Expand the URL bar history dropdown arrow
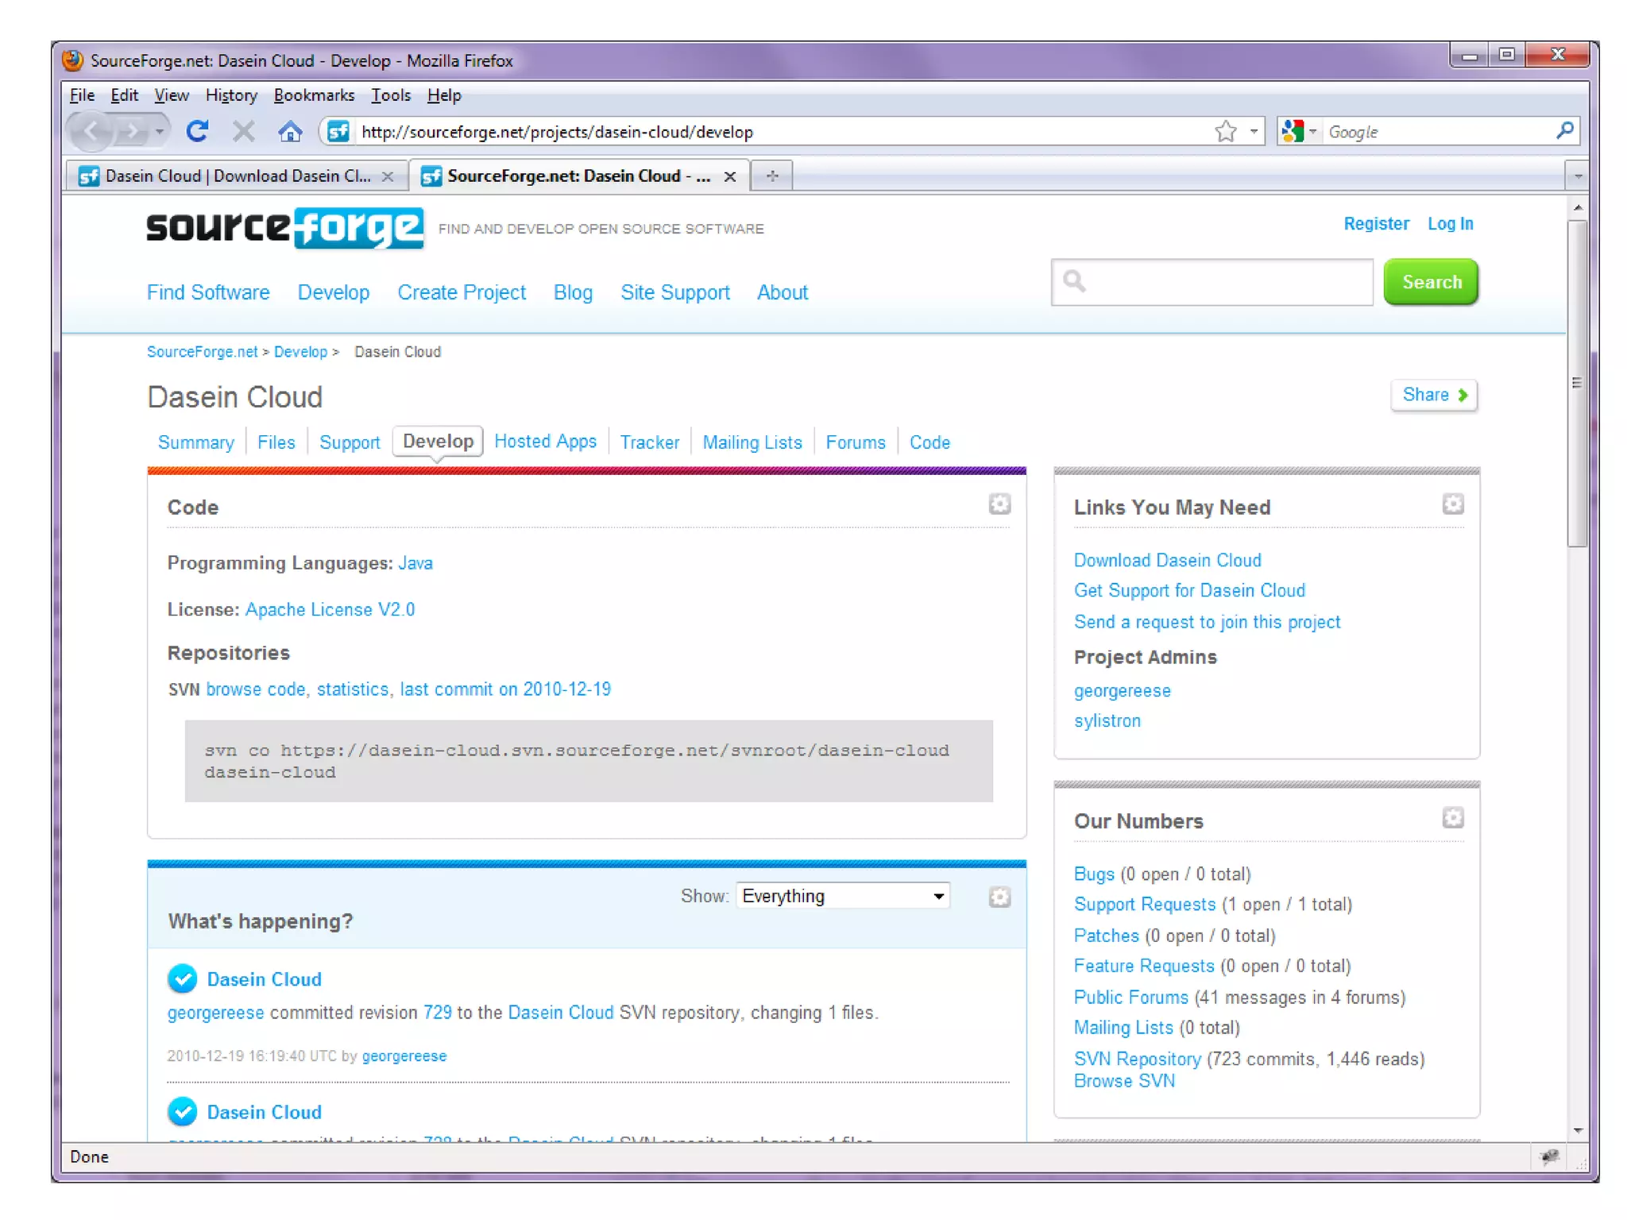This screenshot has width=1627, height=1220. [x=1254, y=131]
